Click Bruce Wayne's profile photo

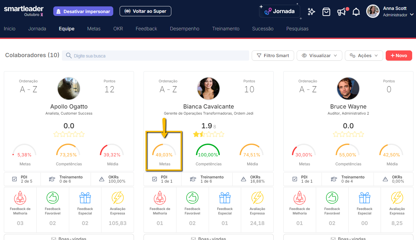pyautogui.click(x=348, y=88)
